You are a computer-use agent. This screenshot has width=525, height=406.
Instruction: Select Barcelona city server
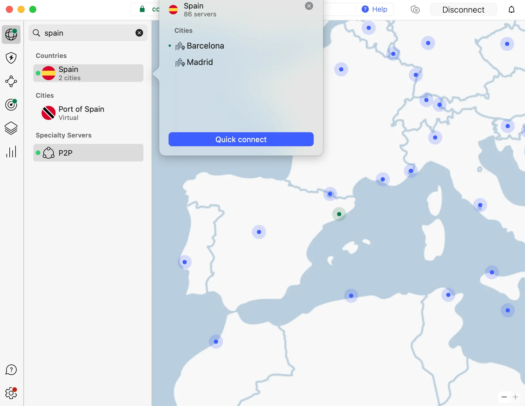(205, 46)
